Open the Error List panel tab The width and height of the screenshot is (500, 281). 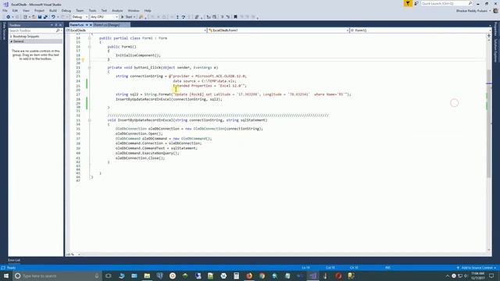pyautogui.click(x=14, y=260)
